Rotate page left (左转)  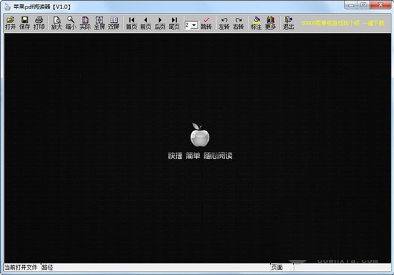224,23
